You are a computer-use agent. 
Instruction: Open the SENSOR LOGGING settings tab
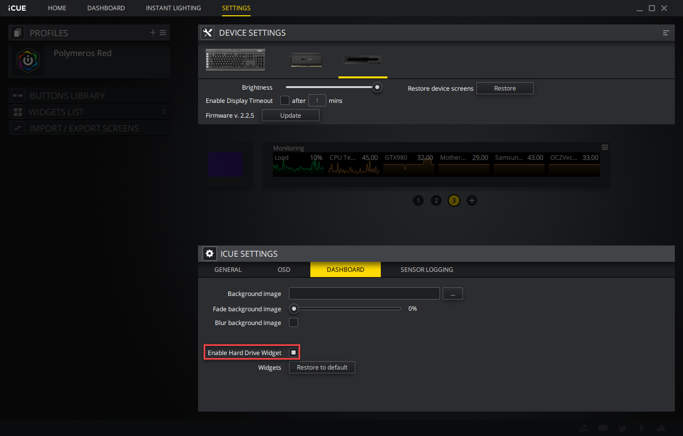[427, 270]
